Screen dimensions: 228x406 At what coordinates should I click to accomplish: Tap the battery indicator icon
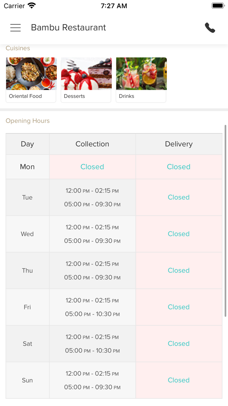217,6
